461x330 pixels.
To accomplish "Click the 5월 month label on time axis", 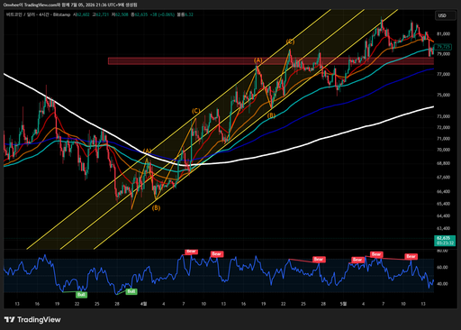I will click(x=343, y=304).
